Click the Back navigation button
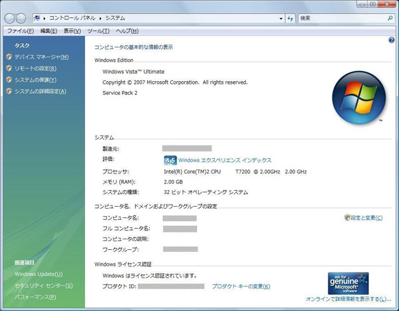This screenshot has height=311, width=399. tap(10, 19)
